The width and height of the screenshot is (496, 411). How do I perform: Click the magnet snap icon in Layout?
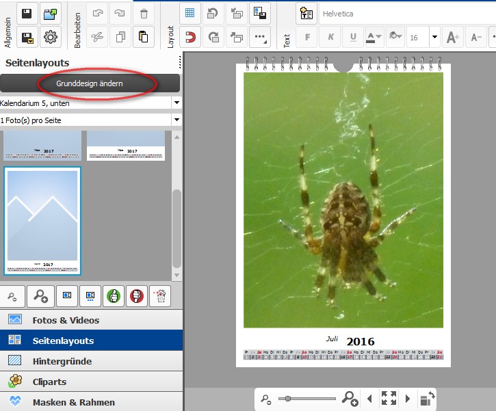pos(190,37)
